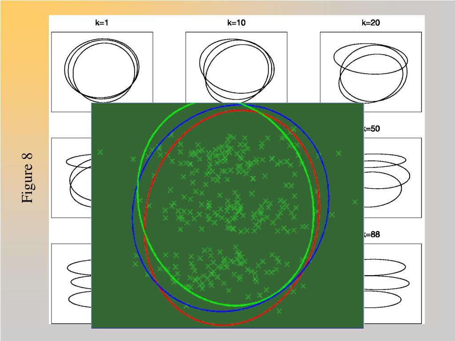
Task: Click the green scatter plot overlay image
Action: pos(227,215)
